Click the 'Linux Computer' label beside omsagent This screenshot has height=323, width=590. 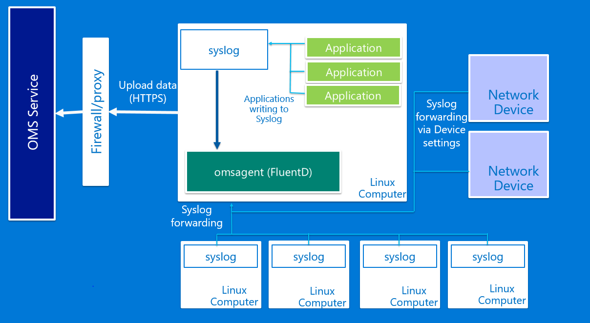382,188
